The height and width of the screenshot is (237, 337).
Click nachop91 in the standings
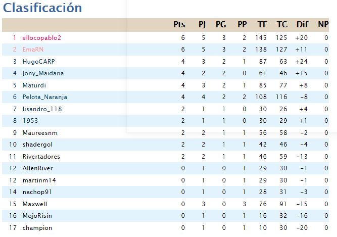pyautogui.click(x=37, y=192)
